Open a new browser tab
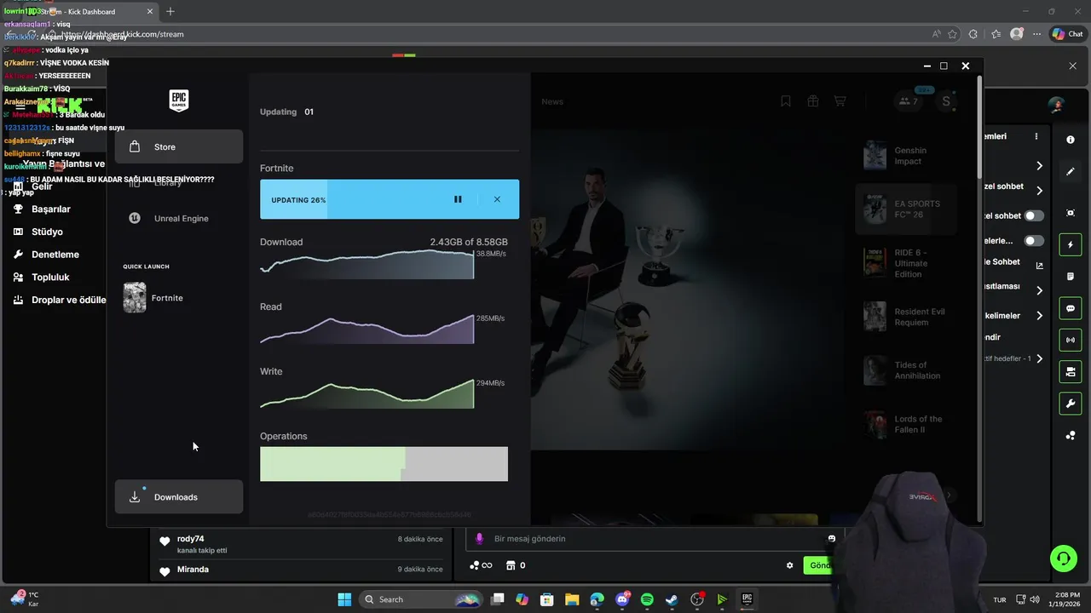 pos(170,11)
